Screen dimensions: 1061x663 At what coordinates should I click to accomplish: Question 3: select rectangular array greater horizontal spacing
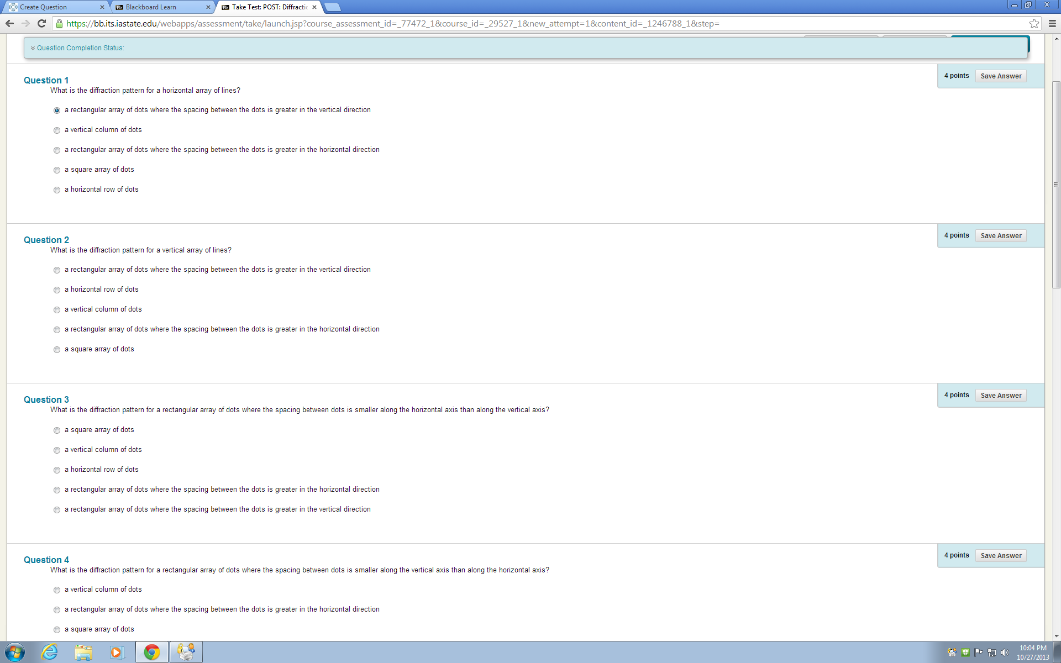click(57, 490)
